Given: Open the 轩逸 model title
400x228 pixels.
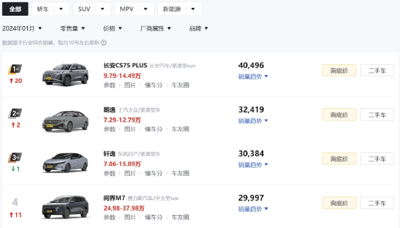Looking at the screenshot, I should (x=110, y=154).
